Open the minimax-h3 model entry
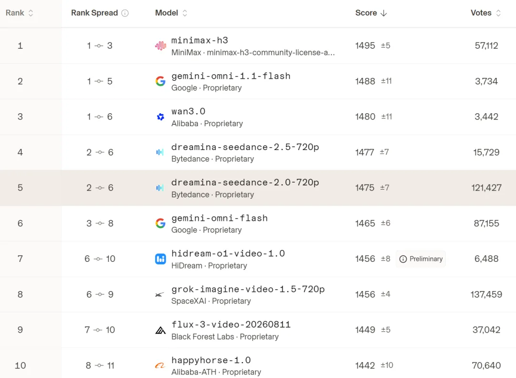Image resolution: width=516 pixels, height=378 pixels. [200, 41]
